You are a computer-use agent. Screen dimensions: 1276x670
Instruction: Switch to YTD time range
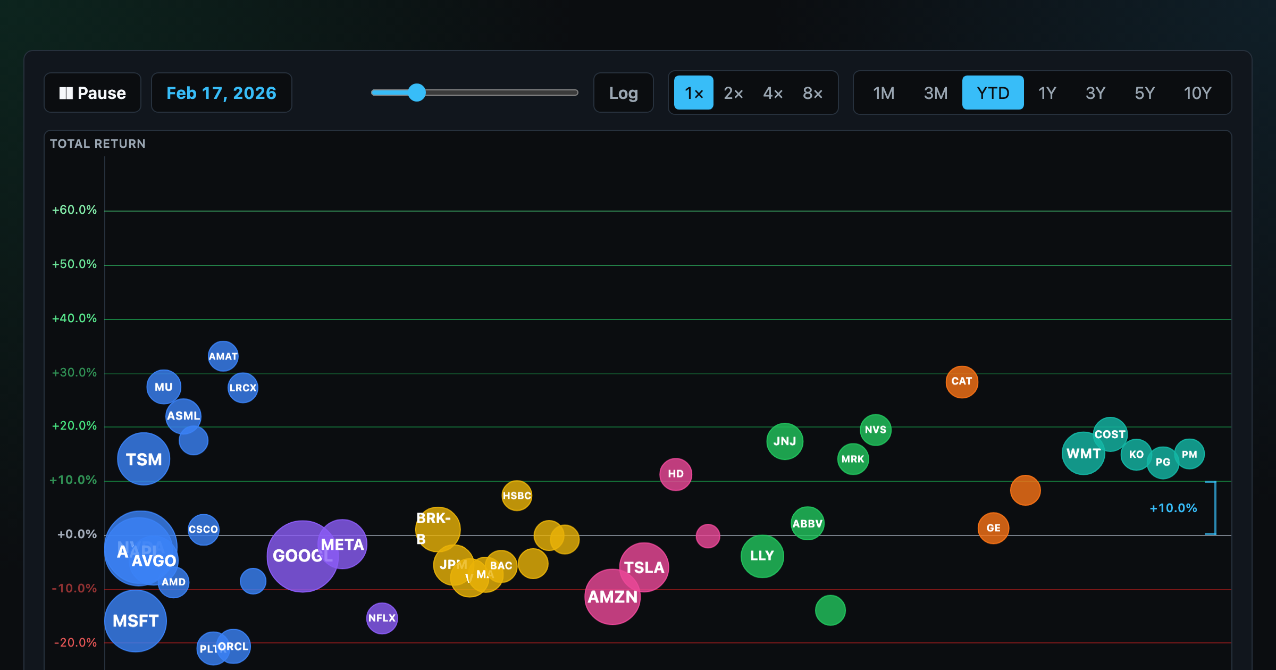(x=993, y=93)
